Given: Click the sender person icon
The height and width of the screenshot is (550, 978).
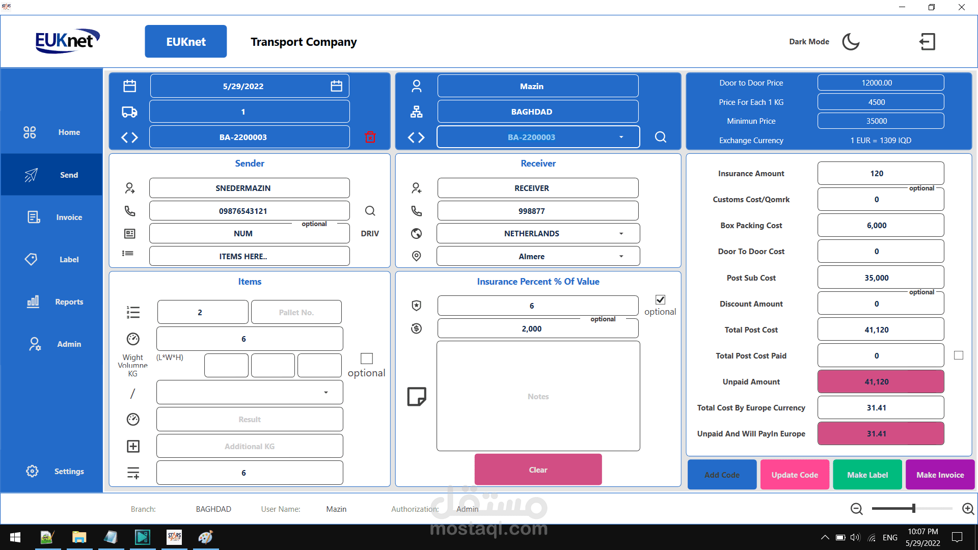Looking at the screenshot, I should point(130,188).
